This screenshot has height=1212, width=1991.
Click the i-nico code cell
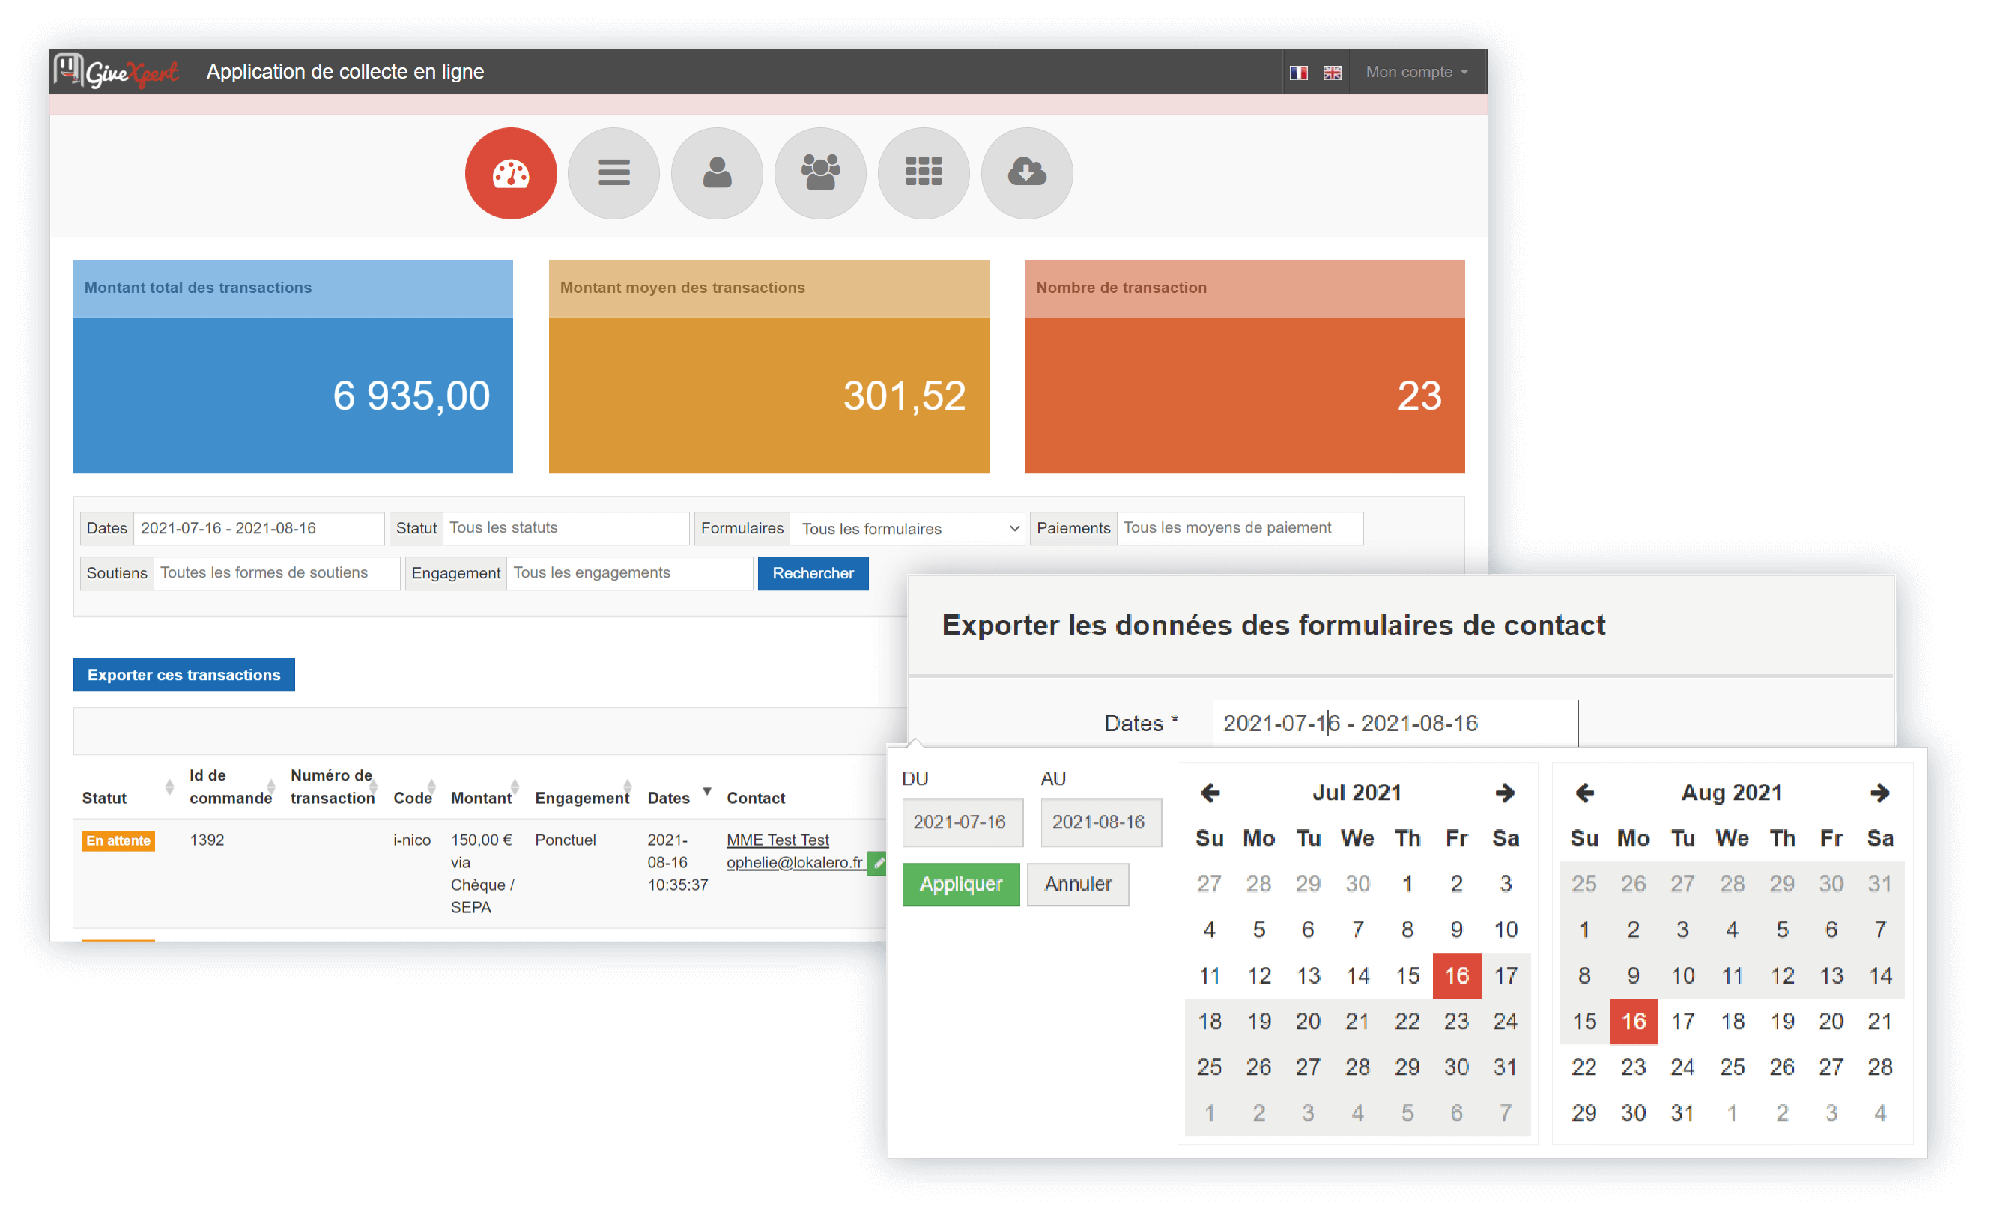coord(412,840)
